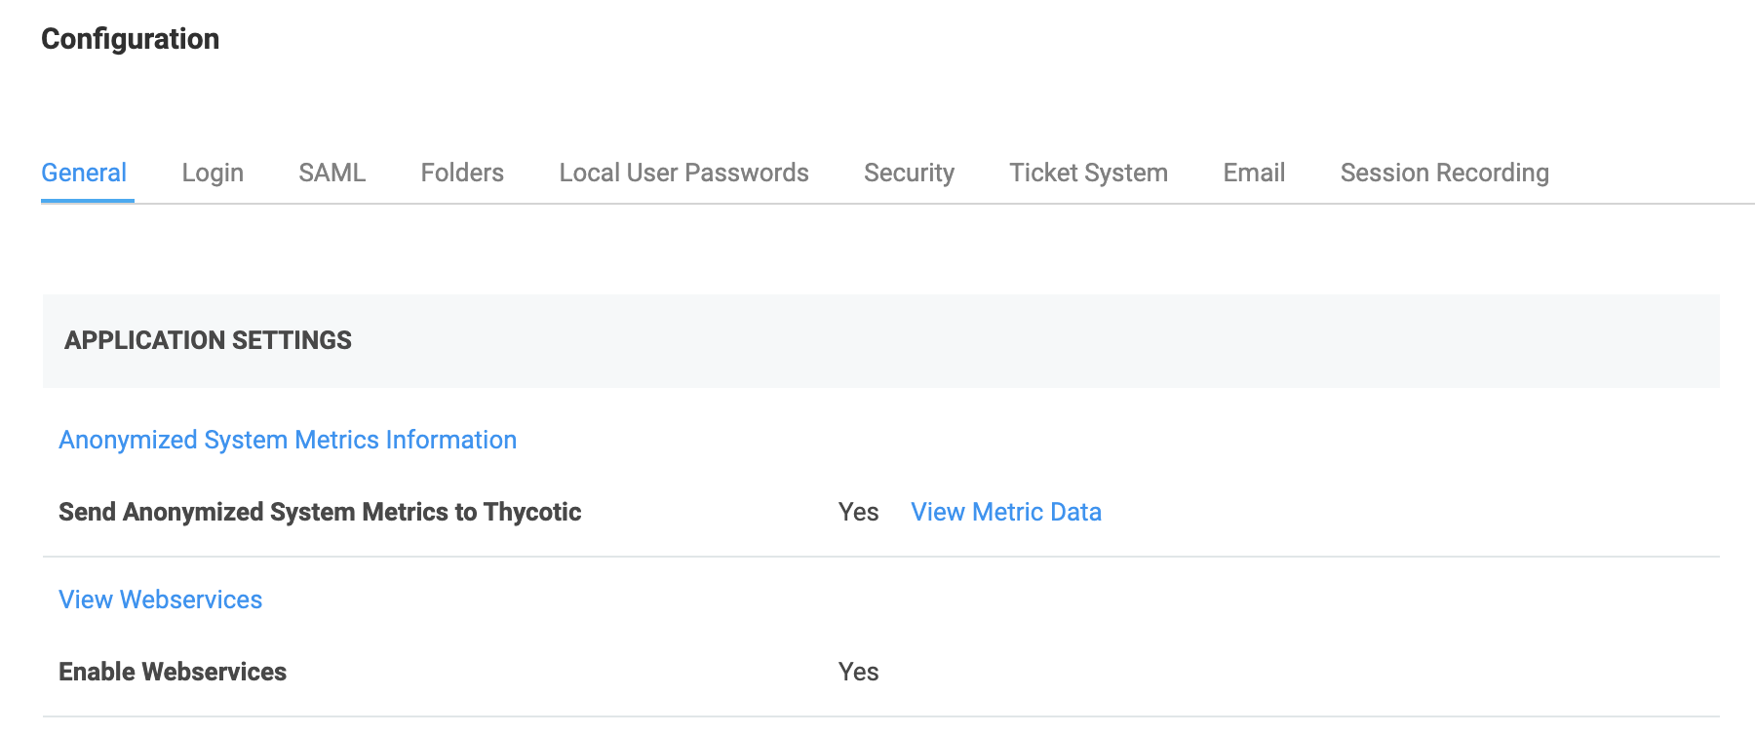Image resolution: width=1755 pixels, height=735 pixels.
Task: Switch to the Security tab
Action: tap(909, 173)
